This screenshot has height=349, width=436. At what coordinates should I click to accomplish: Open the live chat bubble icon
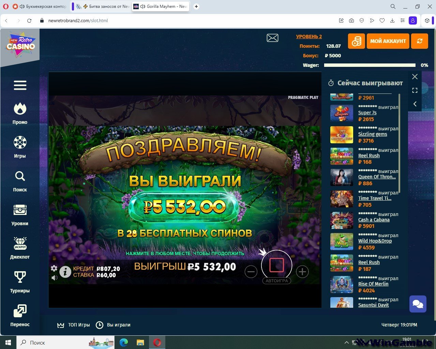[418, 304]
